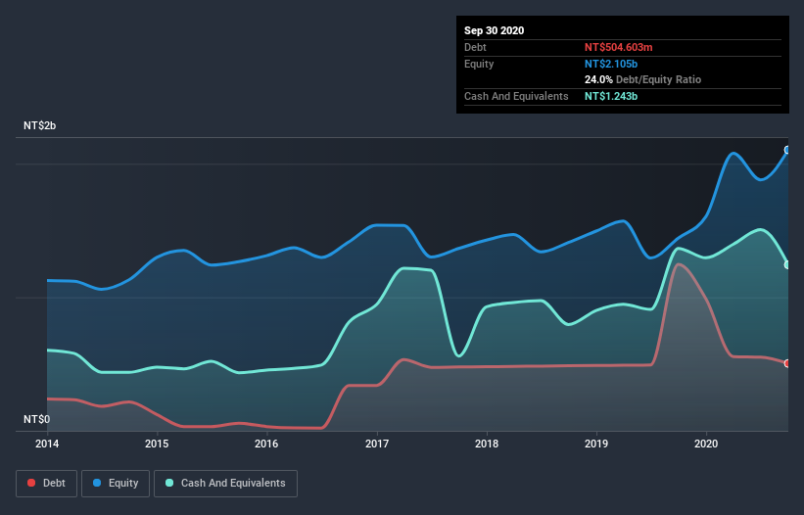
Task: Click the 2017 x-axis label
Action: pyautogui.click(x=377, y=444)
